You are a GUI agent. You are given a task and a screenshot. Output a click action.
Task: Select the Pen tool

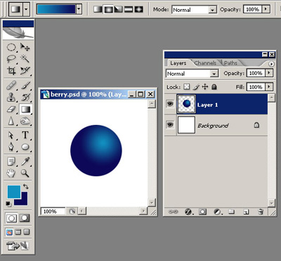(11, 147)
